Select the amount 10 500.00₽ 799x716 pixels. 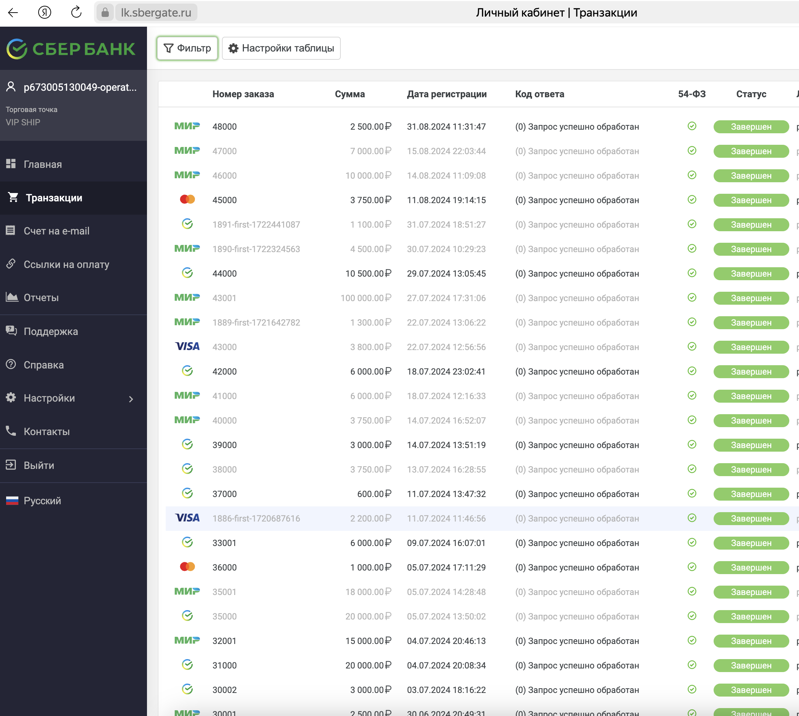[368, 273]
